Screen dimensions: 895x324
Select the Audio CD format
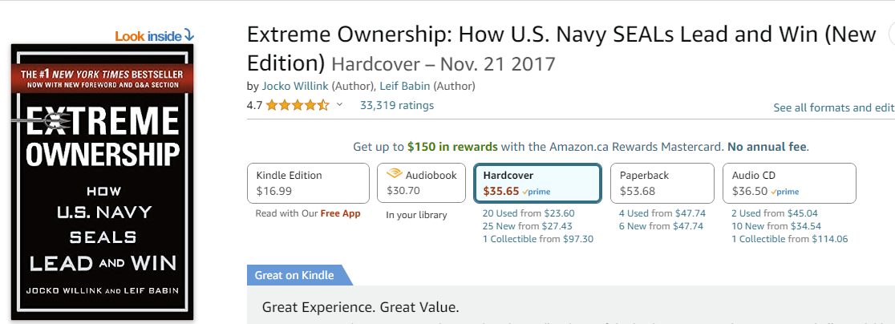[789, 183]
